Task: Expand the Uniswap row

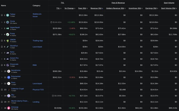Action: [2, 108]
